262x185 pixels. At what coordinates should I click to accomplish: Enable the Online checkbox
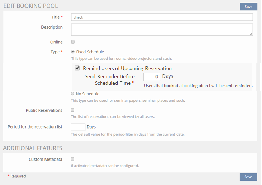coord(73,42)
